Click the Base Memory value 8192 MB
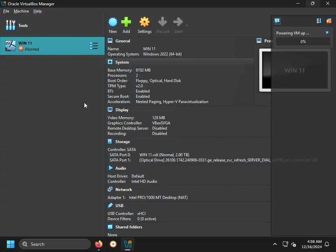Image resolution: width=336 pixels, height=252 pixels. (143, 70)
